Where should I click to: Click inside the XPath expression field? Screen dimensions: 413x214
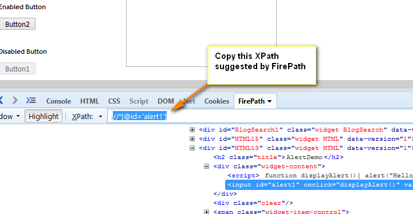tap(260, 116)
